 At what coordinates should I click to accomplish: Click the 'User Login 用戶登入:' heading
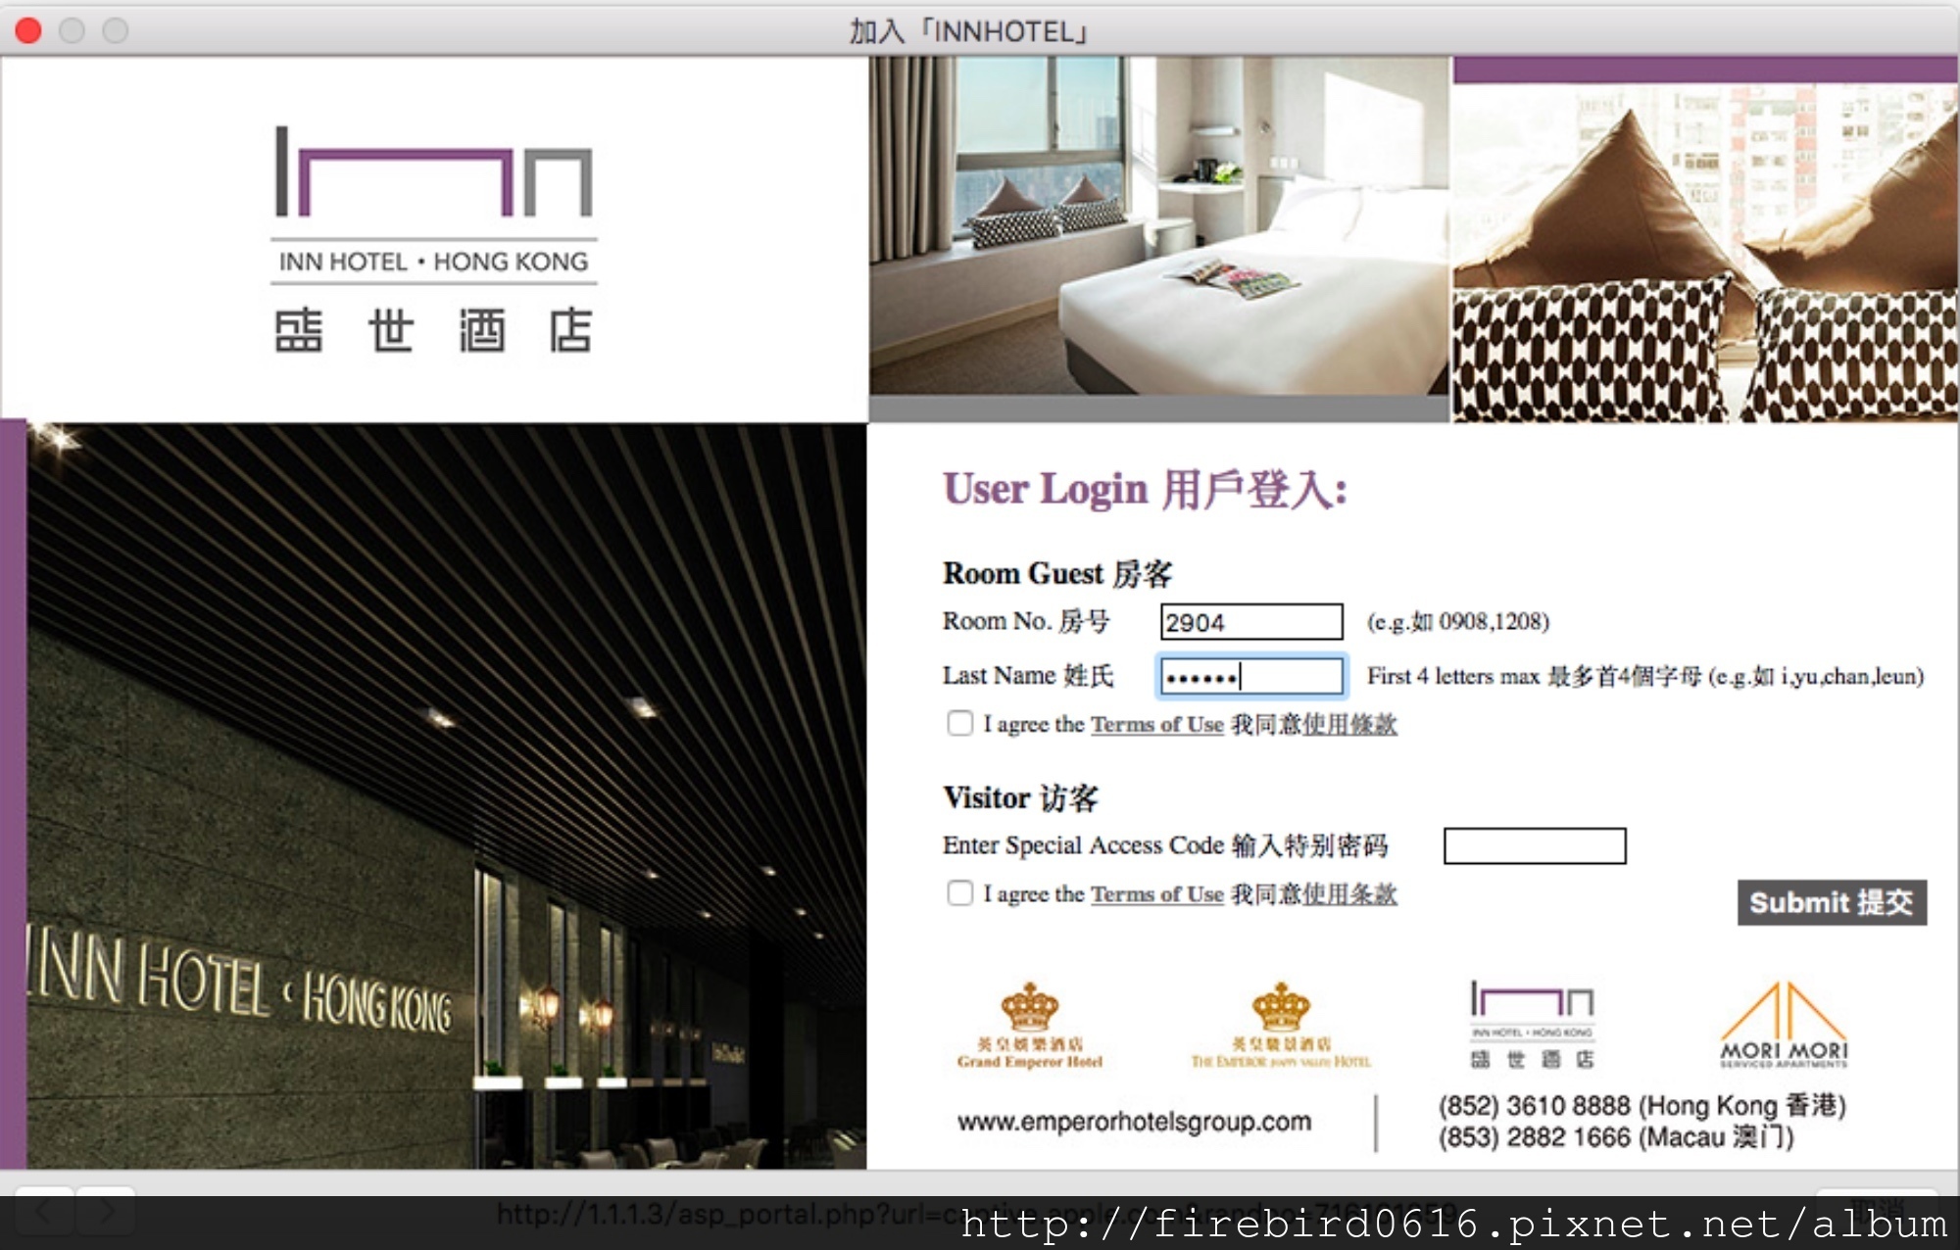1145,489
